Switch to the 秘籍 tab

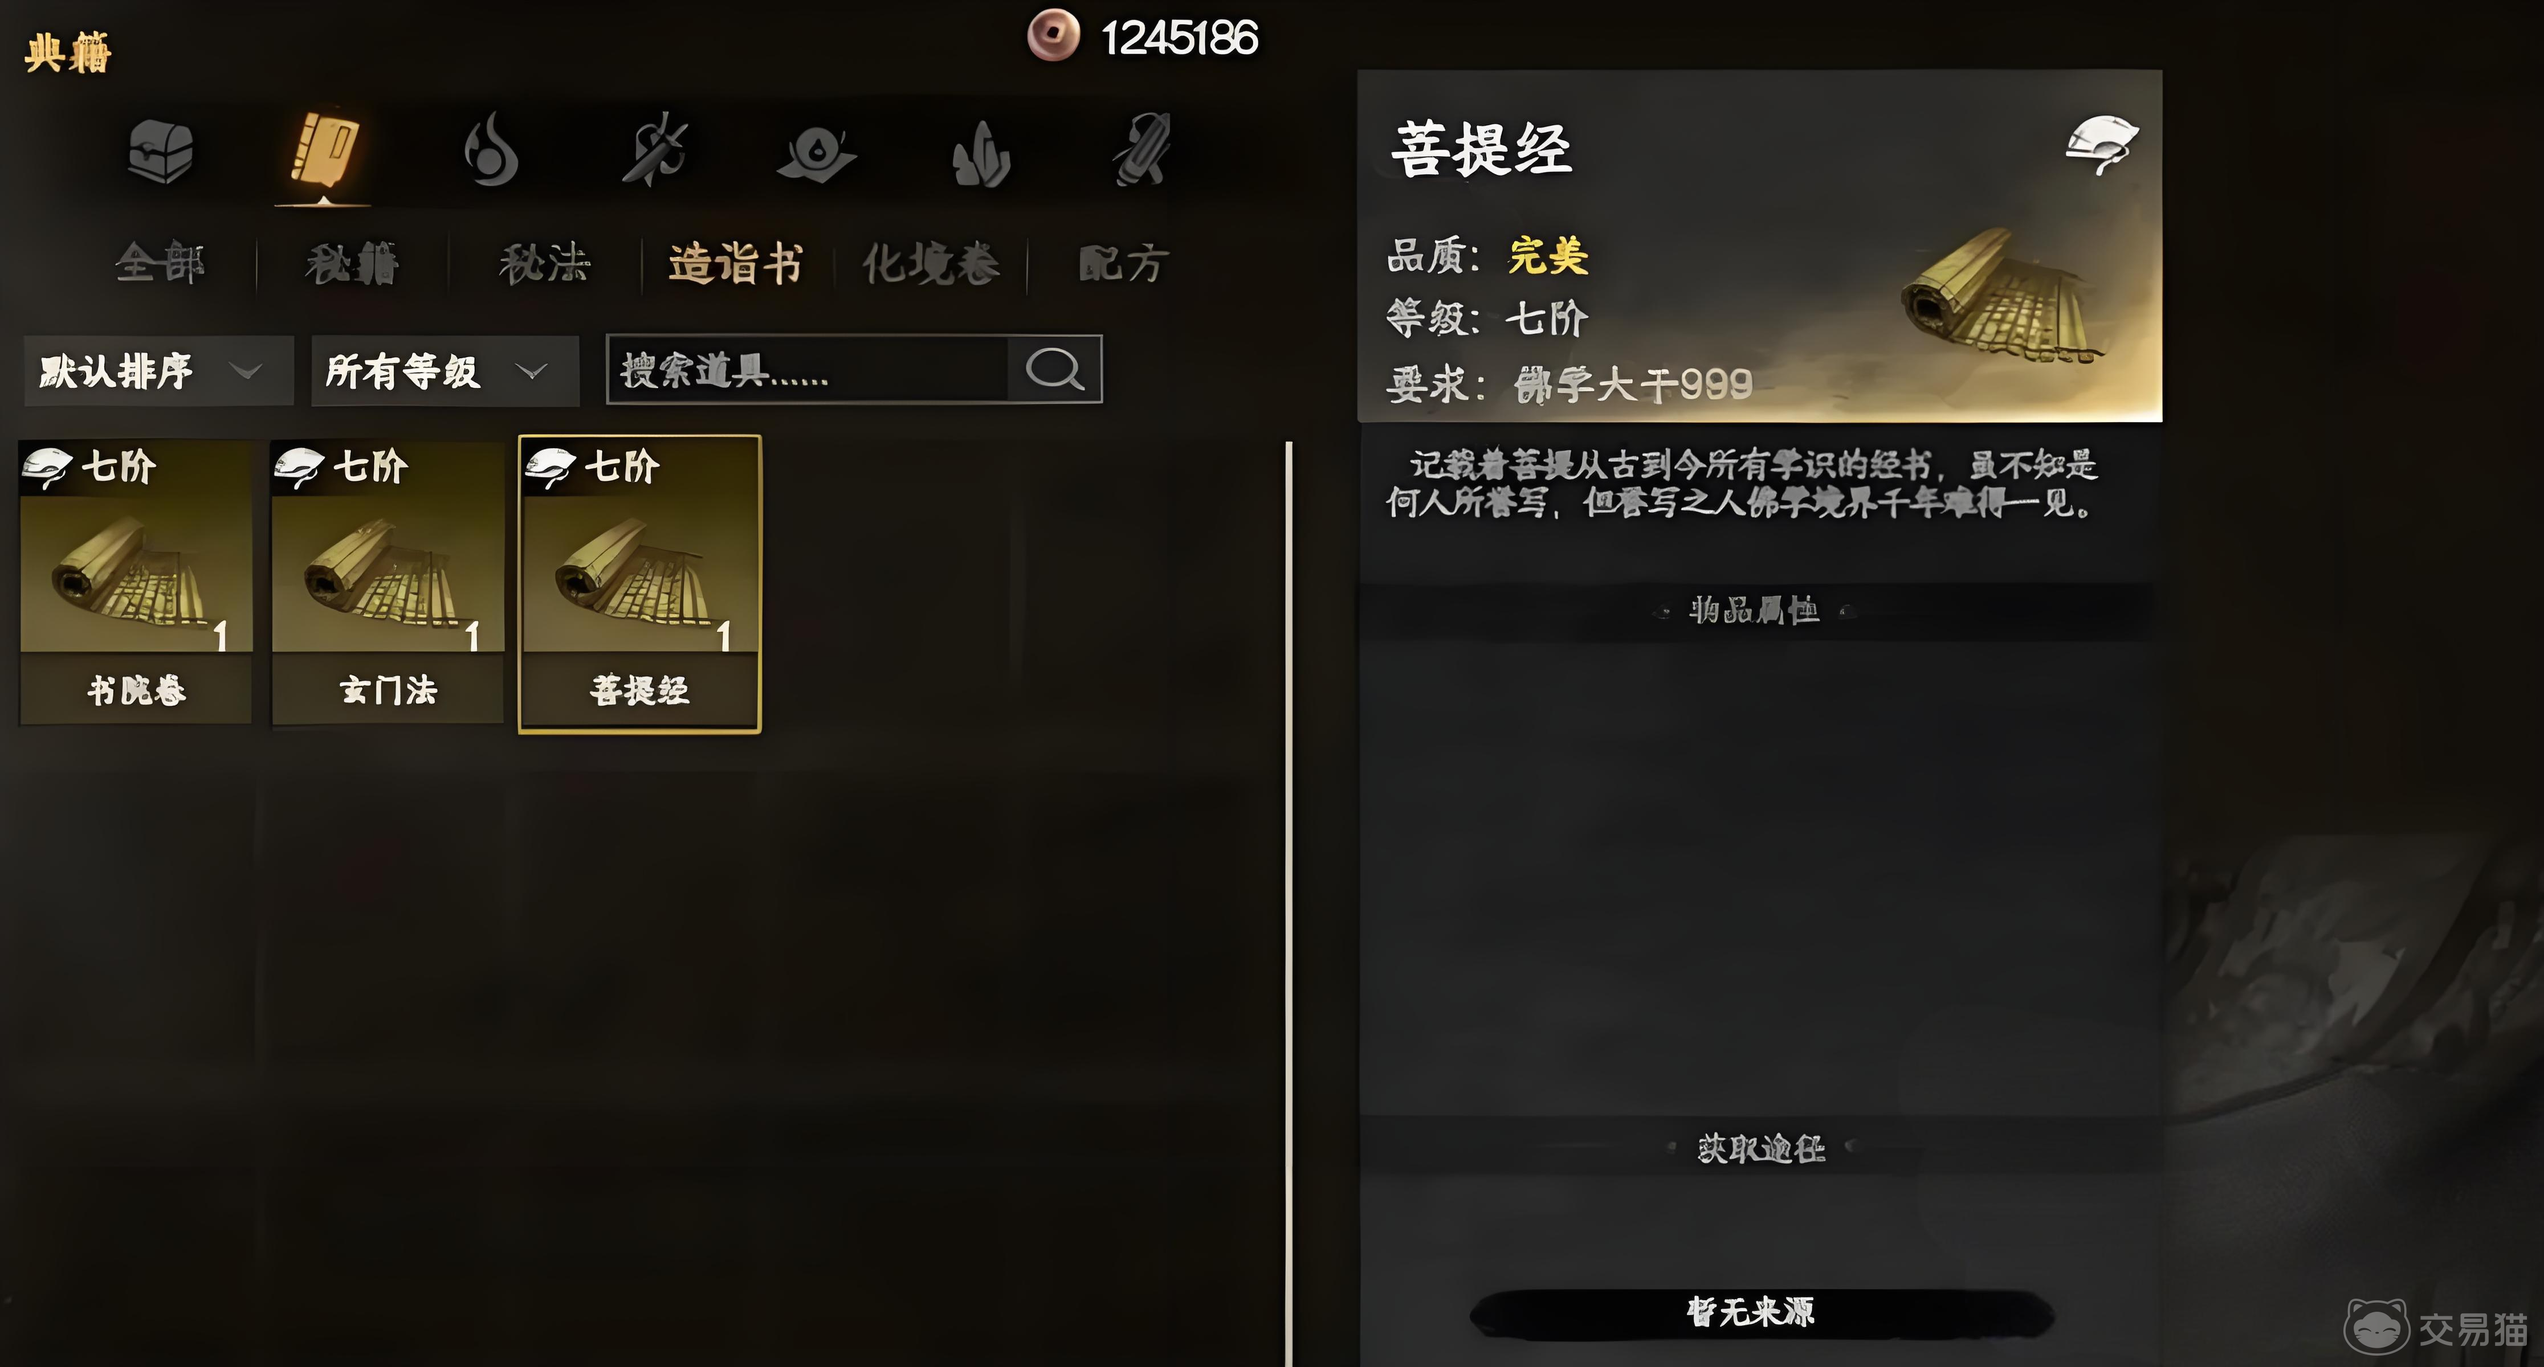(352, 264)
